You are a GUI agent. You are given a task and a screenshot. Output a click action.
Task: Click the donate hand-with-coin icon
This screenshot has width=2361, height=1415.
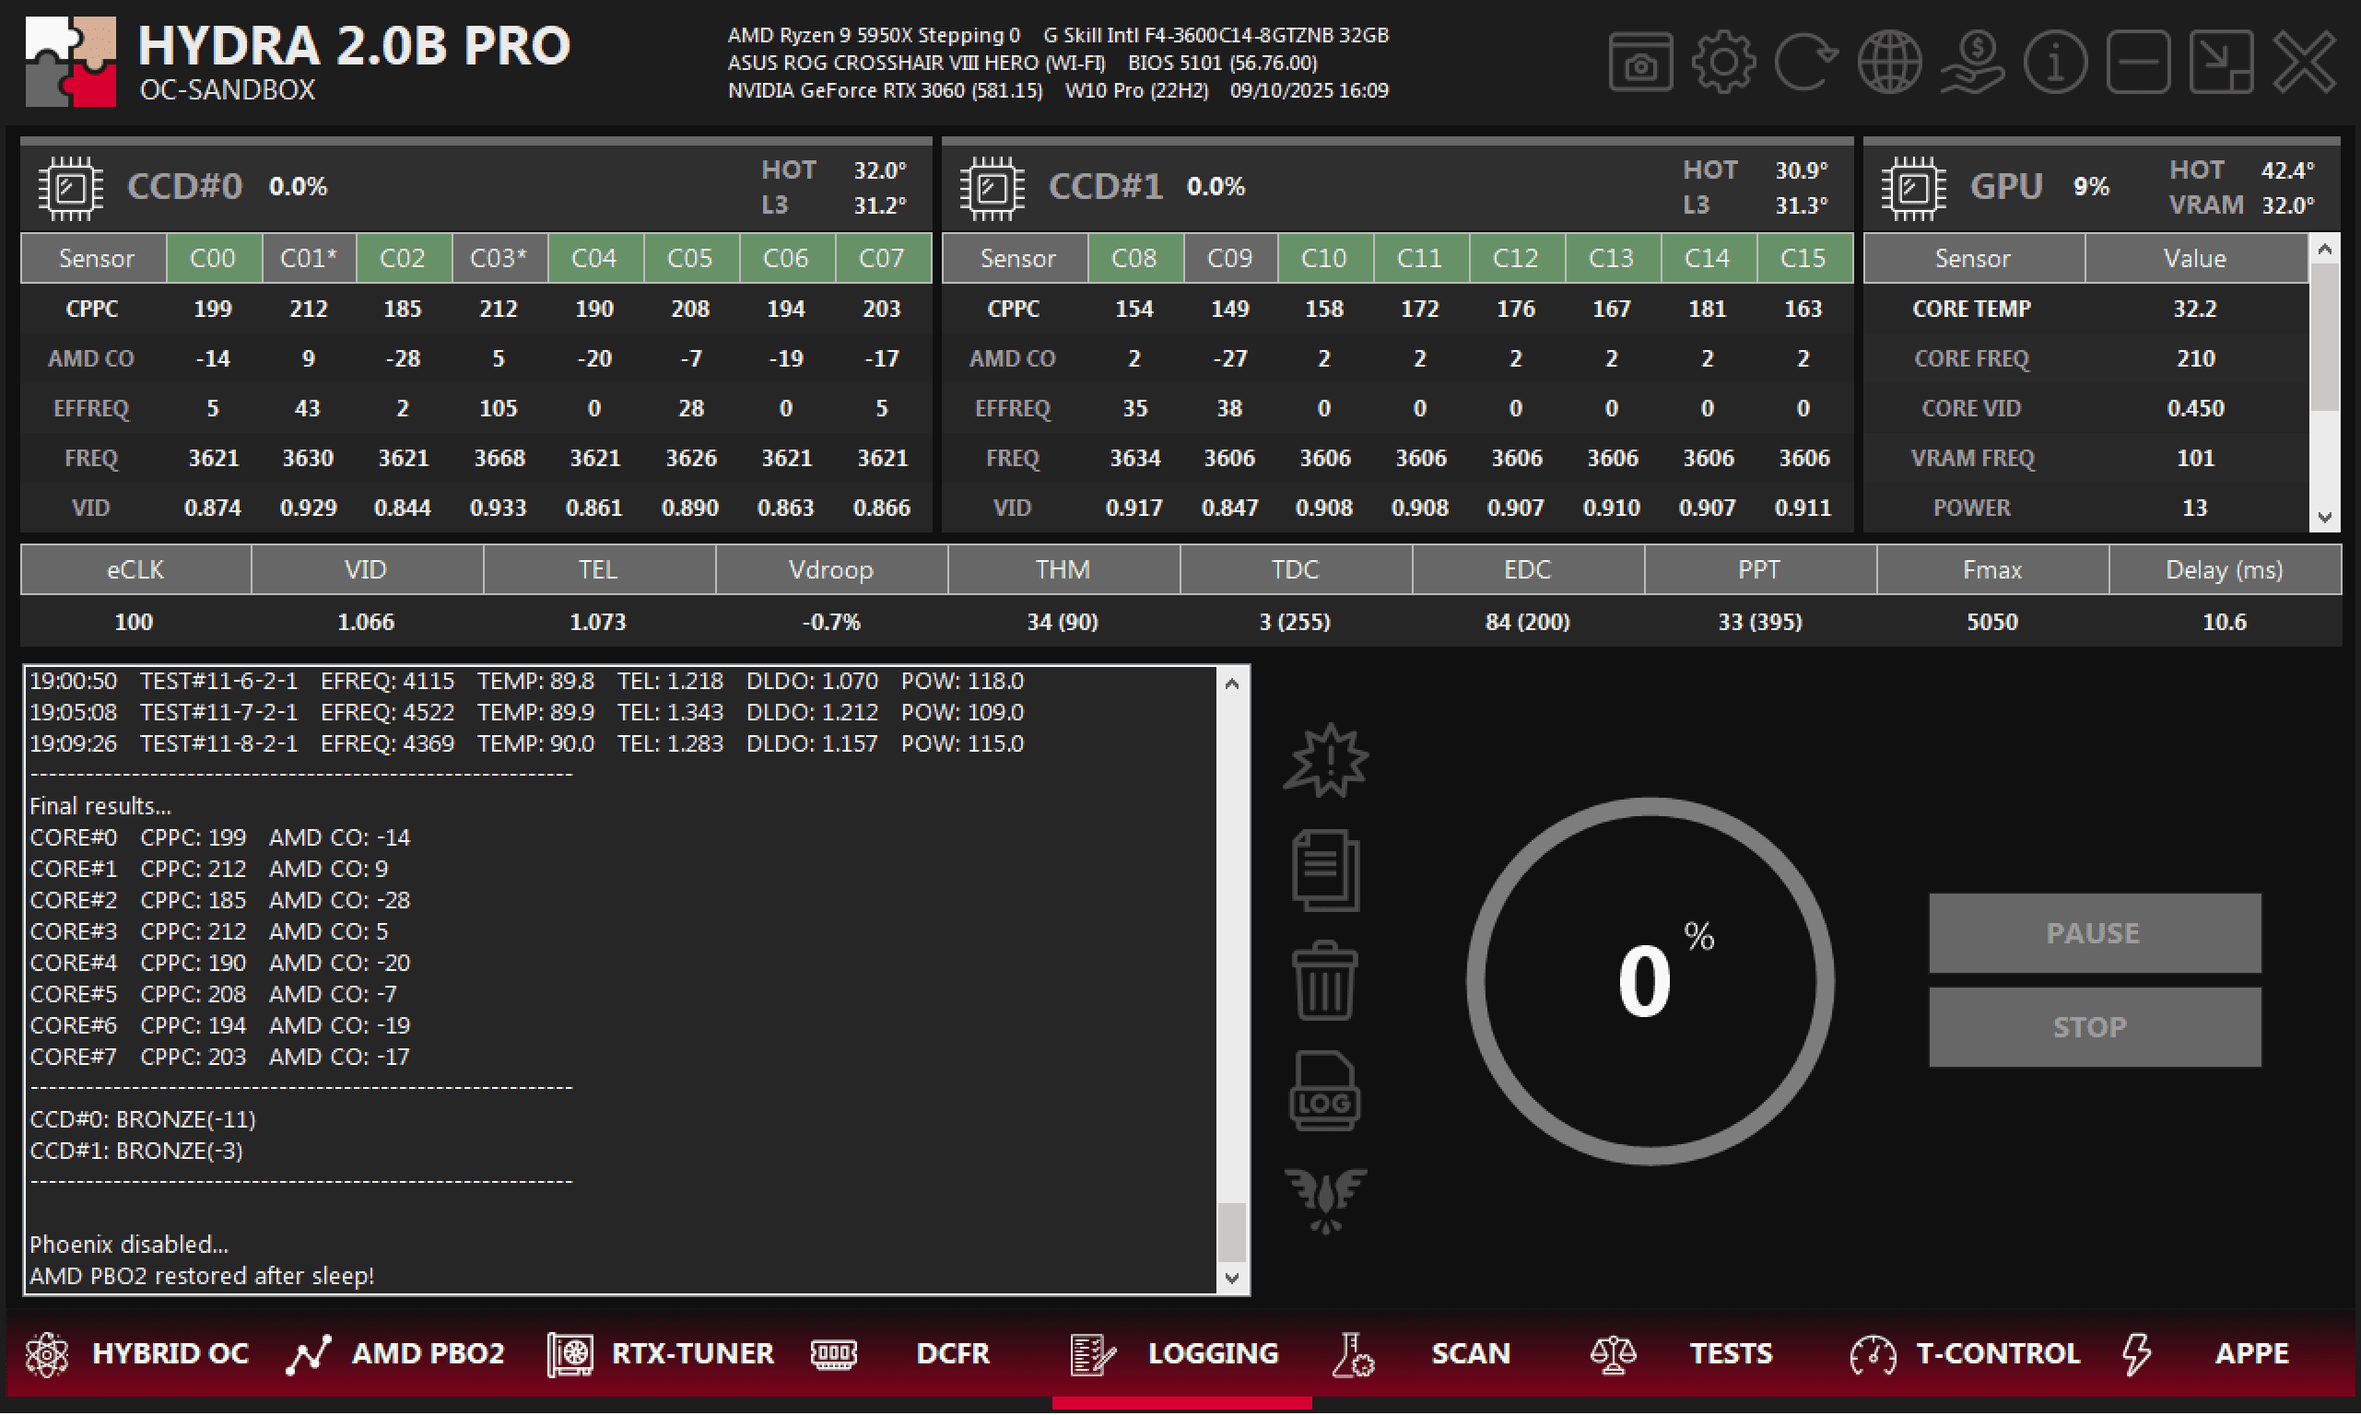tap(1971, 63)
